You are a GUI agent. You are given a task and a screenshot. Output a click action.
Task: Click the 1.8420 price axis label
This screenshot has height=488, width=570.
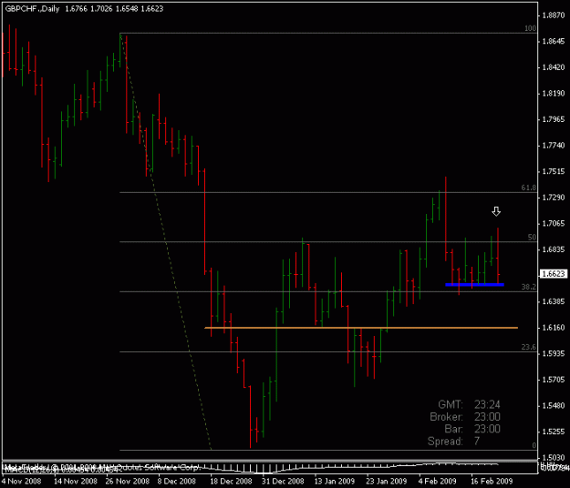pyautogui.click(x=554, y=67)
